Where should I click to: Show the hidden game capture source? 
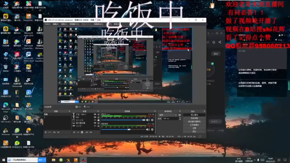95,126
